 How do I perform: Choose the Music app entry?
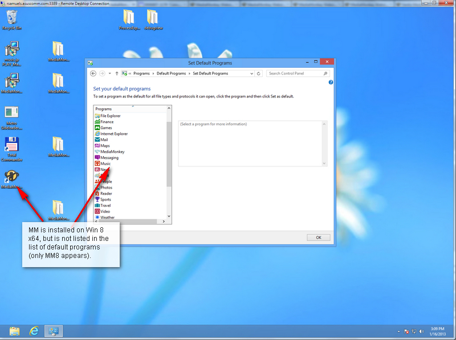pyautogui.click(x=105, y=163)
